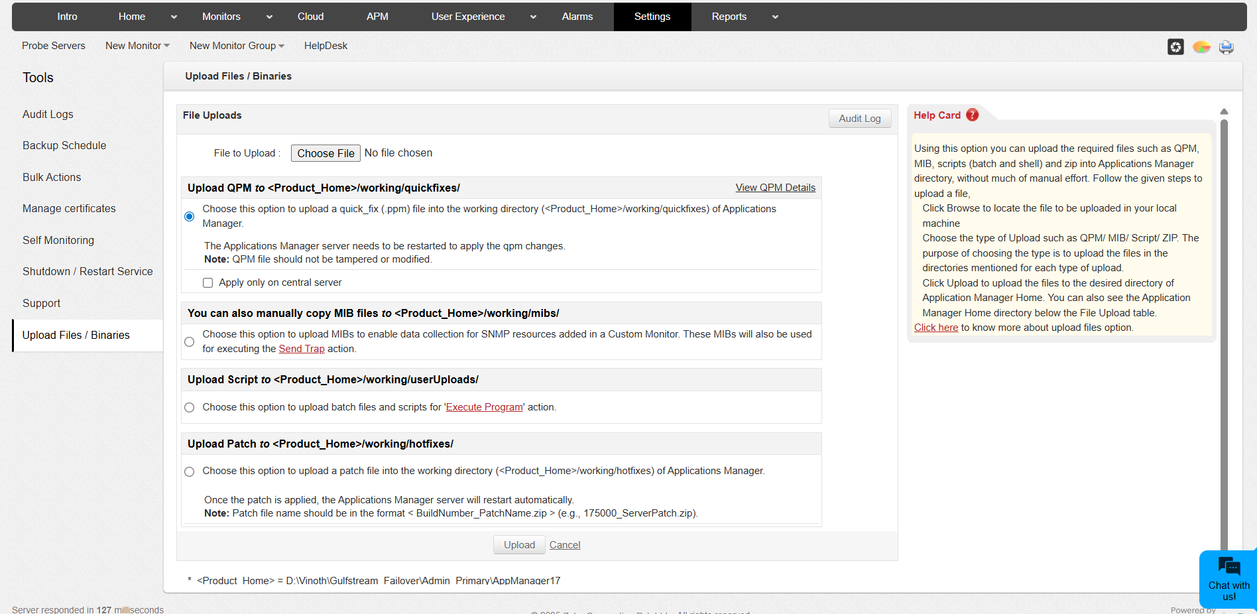Click the printer icon
Screen dimensions: 1257x614
pyautogui.click(x=1227, y=47)
